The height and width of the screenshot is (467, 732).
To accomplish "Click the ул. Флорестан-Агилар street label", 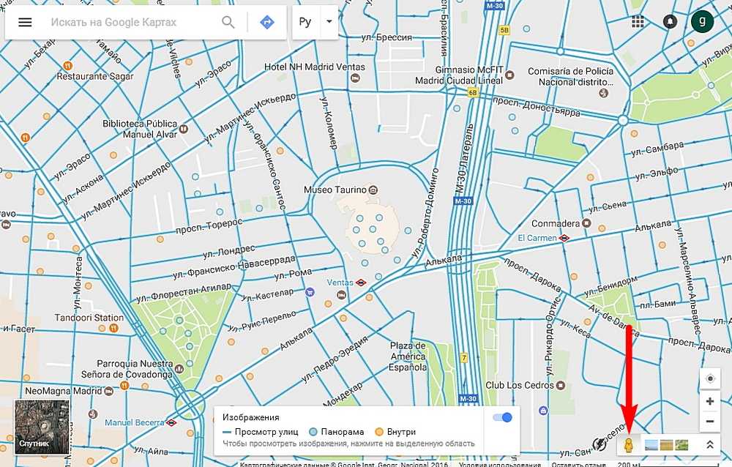I will point(184,292).
